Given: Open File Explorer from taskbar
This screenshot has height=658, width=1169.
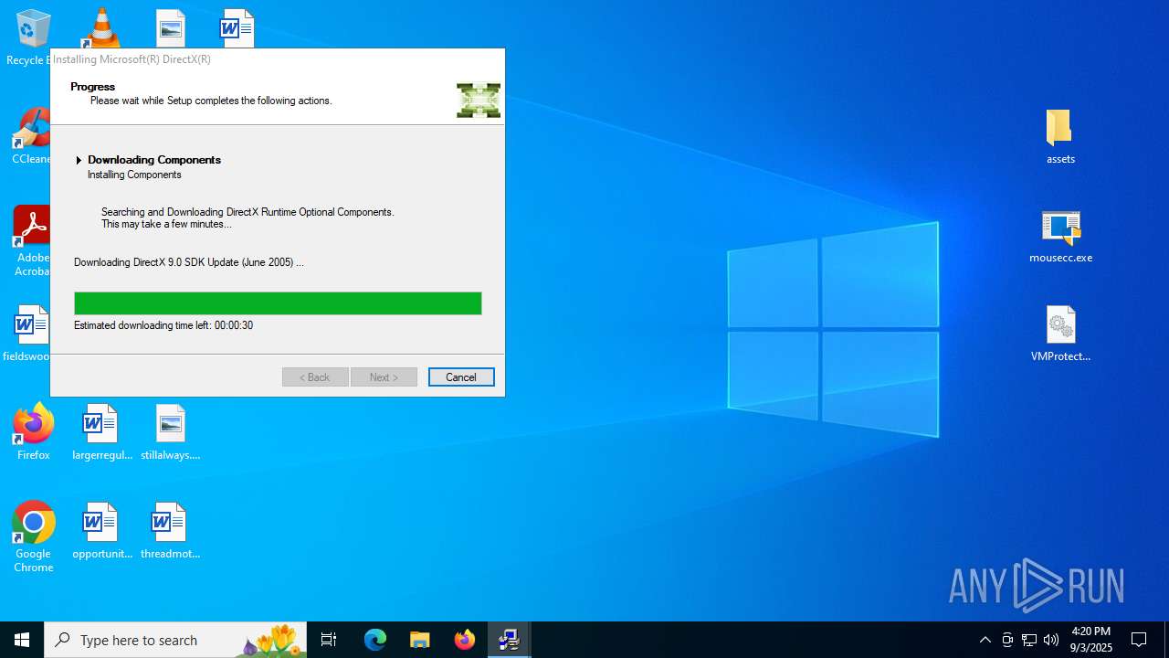Looking at the screenshot, I should coord(419,640).
